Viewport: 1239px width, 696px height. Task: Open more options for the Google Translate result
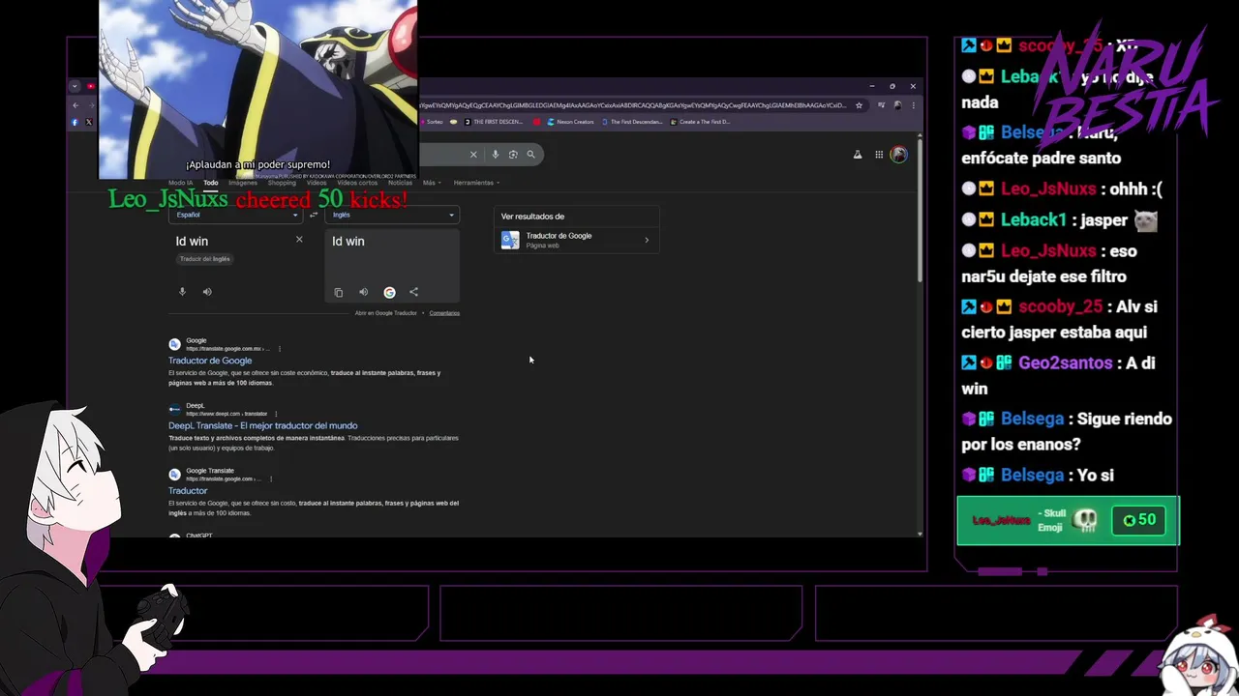(271, 478)
